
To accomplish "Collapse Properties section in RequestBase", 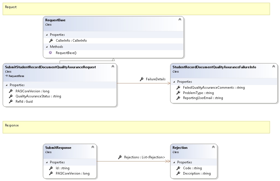I will 47,35.
